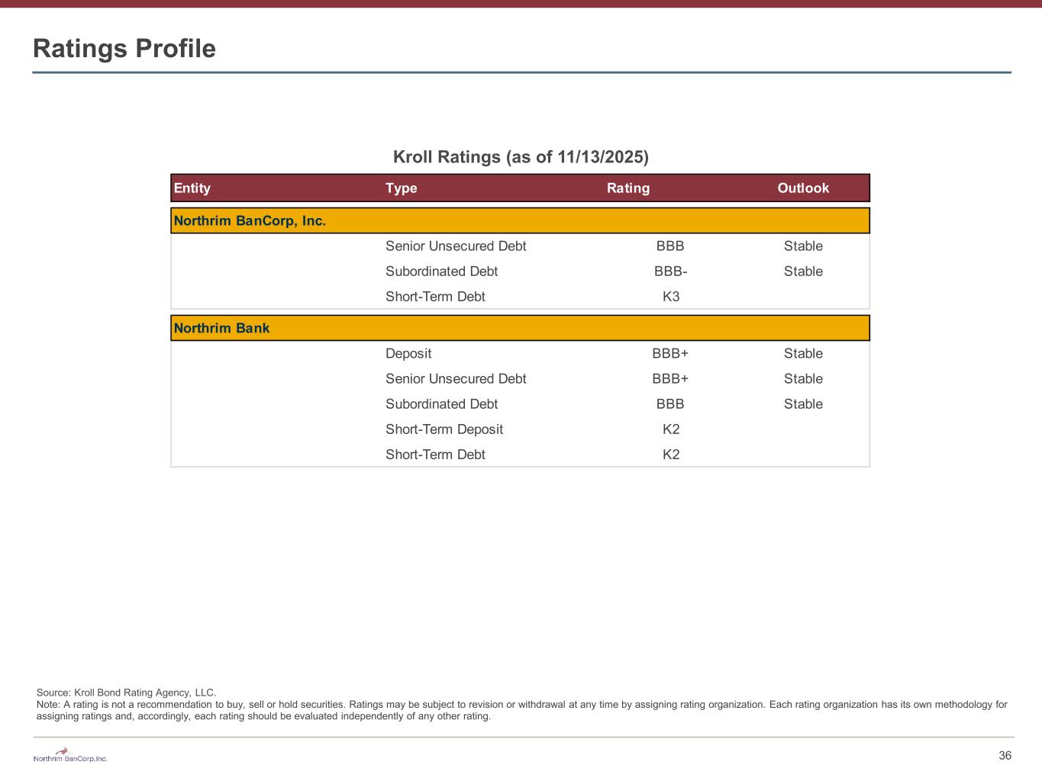Click the Stable outlook in Deposit row
This screenshot has width=1042, height=781.
[x=803, y=354]
